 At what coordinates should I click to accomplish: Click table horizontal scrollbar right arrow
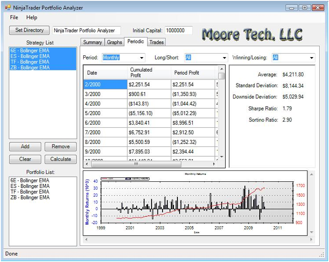[x=214, y=164]
